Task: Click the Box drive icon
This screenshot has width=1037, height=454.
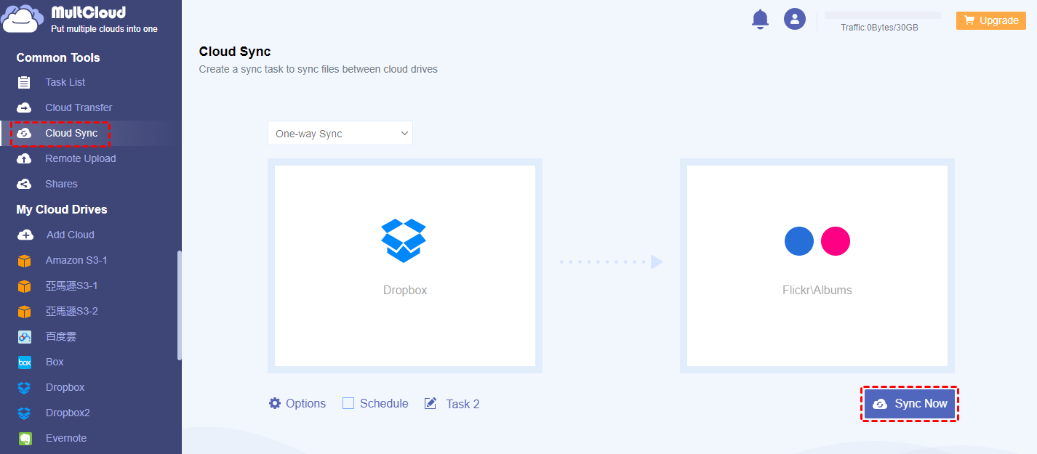Action: pyautogui.click(x=25, y=362)
